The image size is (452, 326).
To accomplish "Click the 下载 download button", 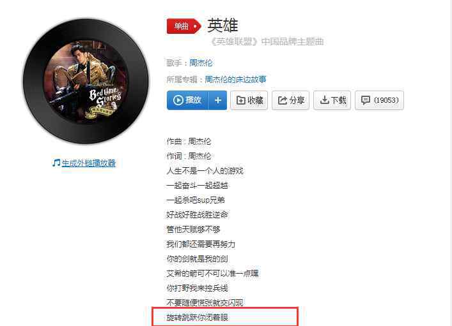I will [332, 100].
